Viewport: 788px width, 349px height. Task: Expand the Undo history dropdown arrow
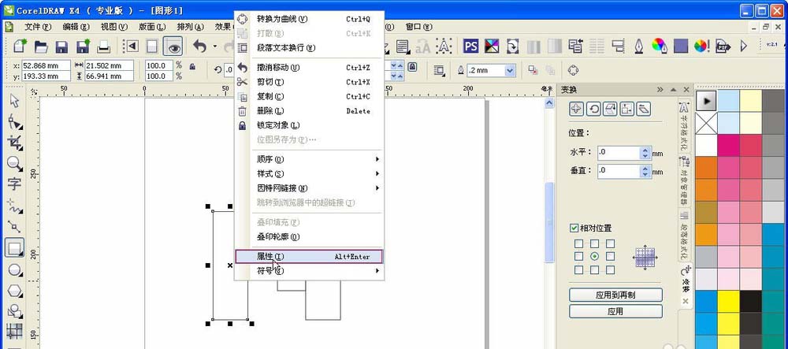tap(214, 46)
